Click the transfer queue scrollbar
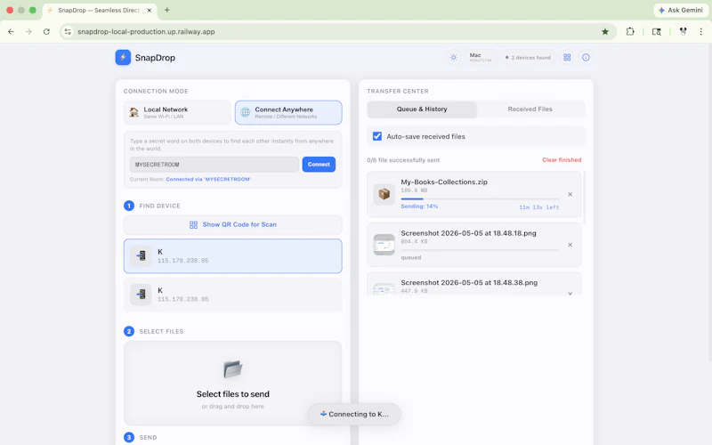 click(584, 198)
